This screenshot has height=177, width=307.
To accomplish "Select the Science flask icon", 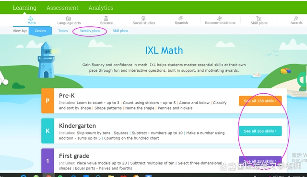I will coord(106,18).
